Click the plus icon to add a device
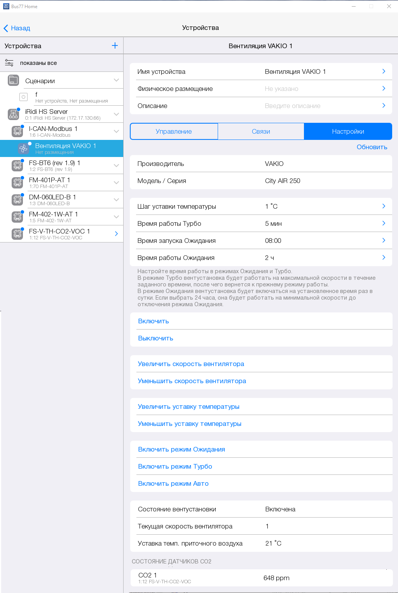Screen dimensions: 398x593 coord(115,45)
